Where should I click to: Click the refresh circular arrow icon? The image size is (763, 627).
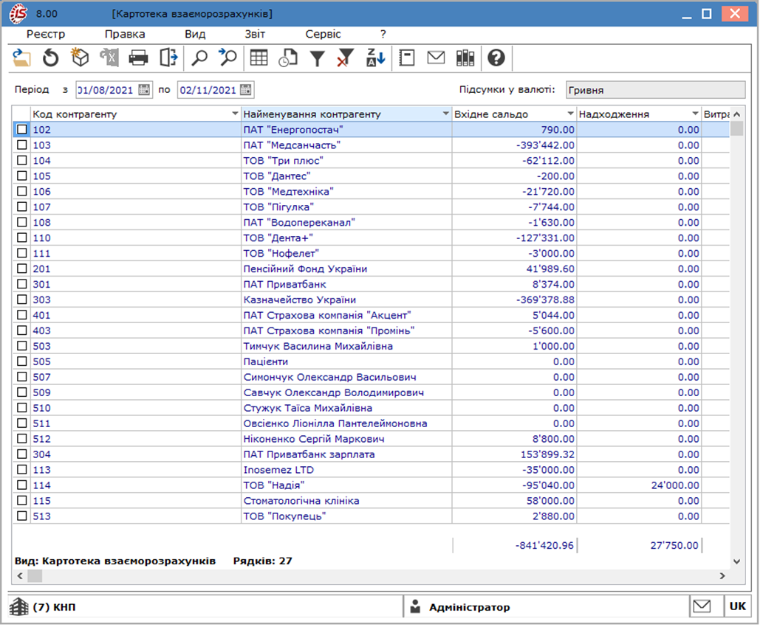[50, 58]
